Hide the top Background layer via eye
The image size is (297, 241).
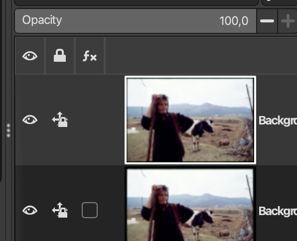click(30, 120)
